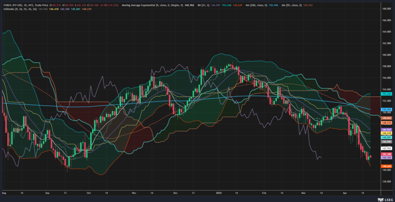Click the MA (200, close, 0) legend
Viewport: 395px width, 202px height.
[253, 6]
